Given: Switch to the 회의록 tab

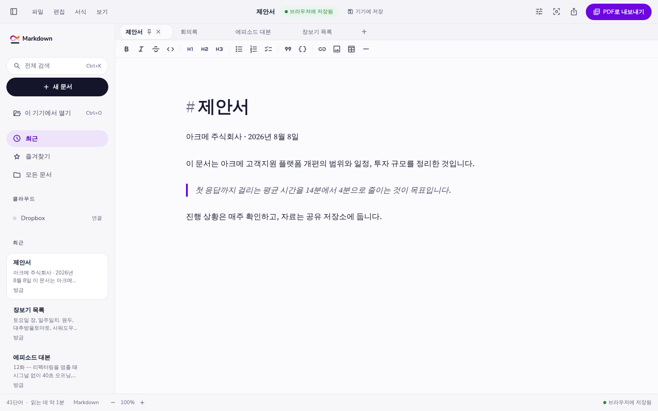Looking at the screenshot, I should pos(189,32).
